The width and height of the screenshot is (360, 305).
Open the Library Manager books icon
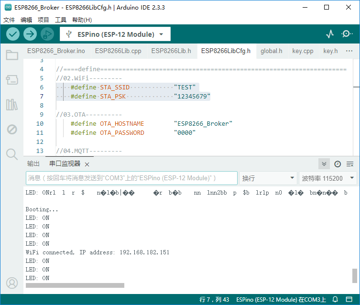12,105
